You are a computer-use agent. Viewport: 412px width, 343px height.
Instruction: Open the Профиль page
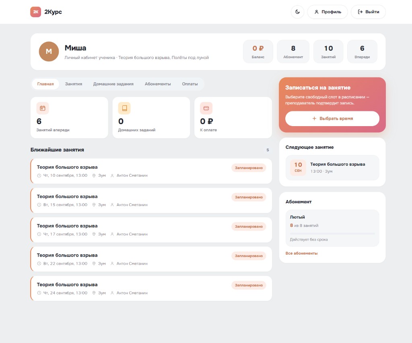click(x=328, y=12)
